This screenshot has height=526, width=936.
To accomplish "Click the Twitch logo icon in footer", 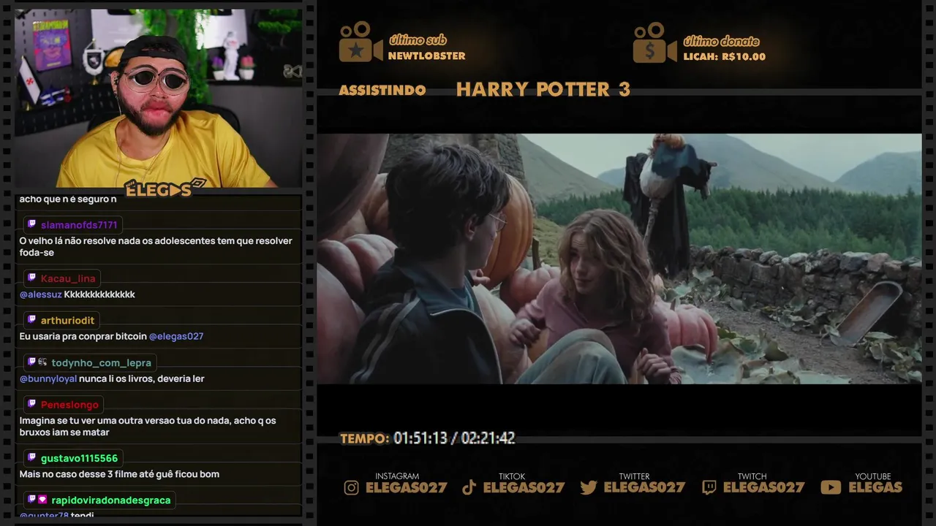I will [709, 487].
